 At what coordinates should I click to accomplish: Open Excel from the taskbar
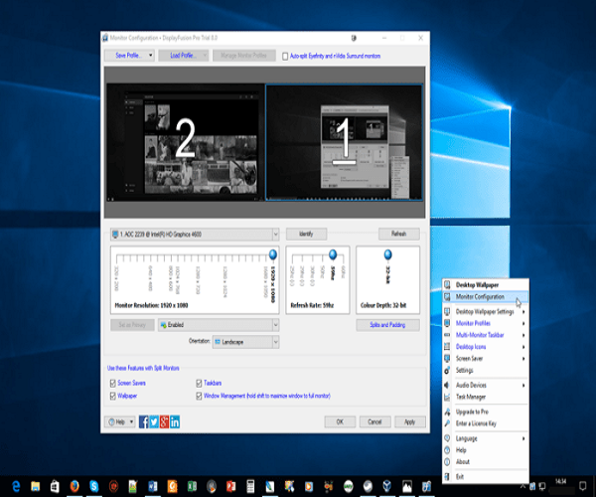(x=192, y=486)
